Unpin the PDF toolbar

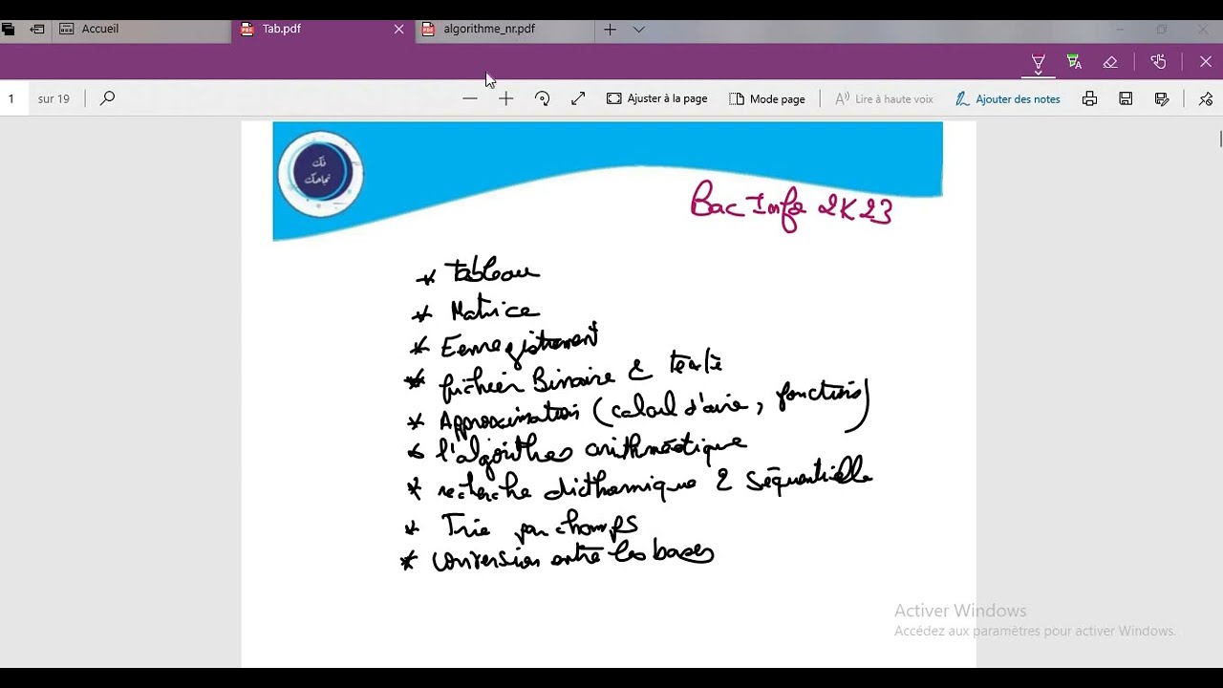pos(1206,98)
